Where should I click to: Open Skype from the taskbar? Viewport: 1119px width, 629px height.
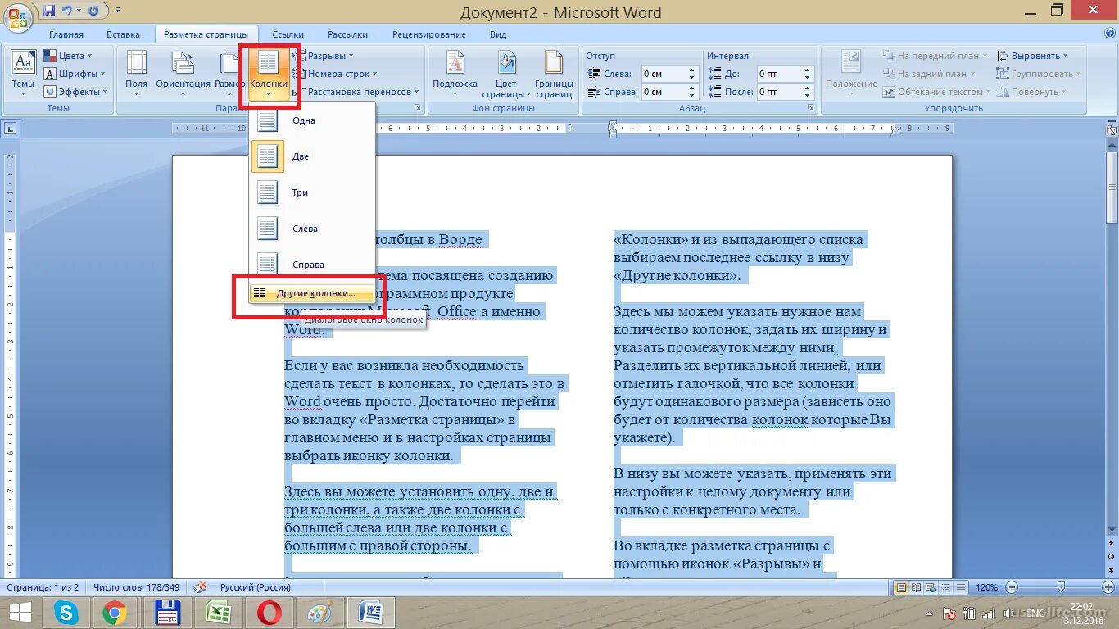pyautogui.click(x=66, y=613)
